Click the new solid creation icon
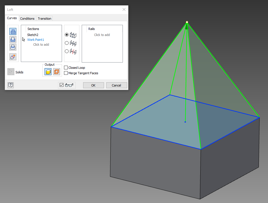This screenshot has width=268, height=203. [13, 57]
